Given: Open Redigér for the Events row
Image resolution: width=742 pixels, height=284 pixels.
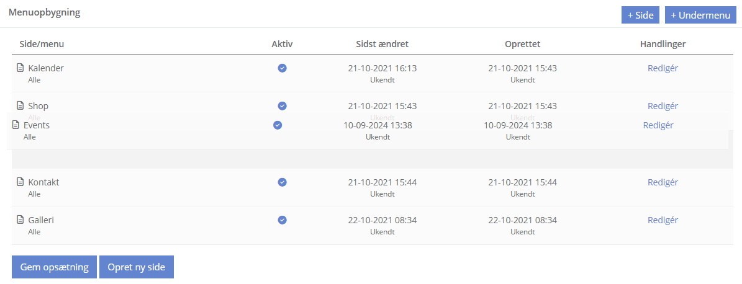Looking at the screenshot, I should point(658,125).
